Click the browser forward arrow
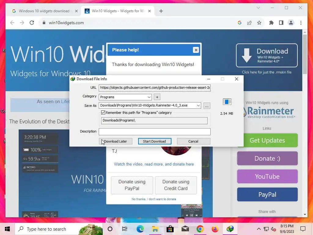The image size is (313, 235). pos(22,23)
